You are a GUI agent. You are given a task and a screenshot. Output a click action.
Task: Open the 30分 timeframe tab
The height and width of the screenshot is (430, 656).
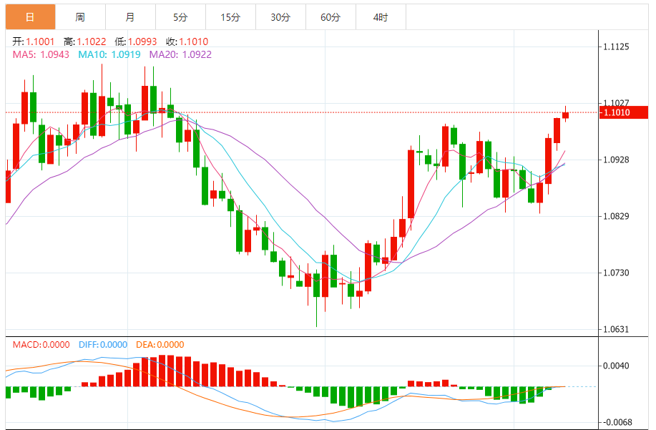pyautogui.click(x=280, y=17)
